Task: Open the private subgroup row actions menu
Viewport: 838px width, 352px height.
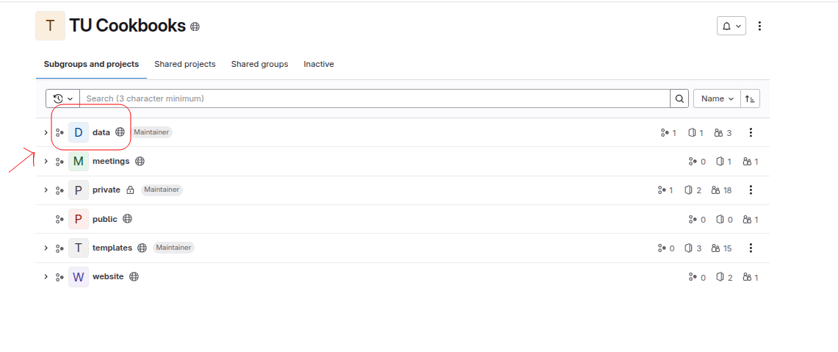Action: point(751,190)
